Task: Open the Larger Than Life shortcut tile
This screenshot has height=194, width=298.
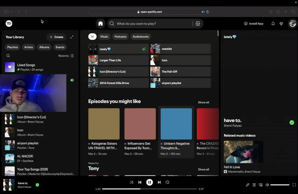Action: click(118, 60)
